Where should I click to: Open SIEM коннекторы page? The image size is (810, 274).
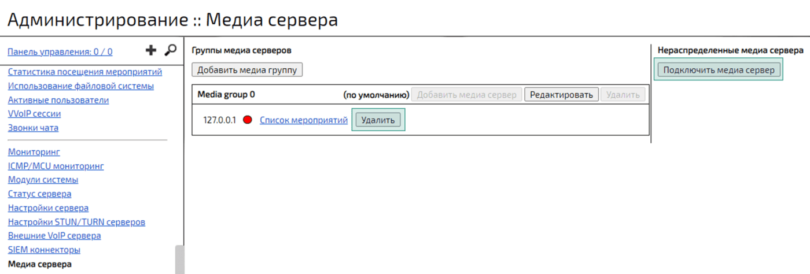click(44, 250)
